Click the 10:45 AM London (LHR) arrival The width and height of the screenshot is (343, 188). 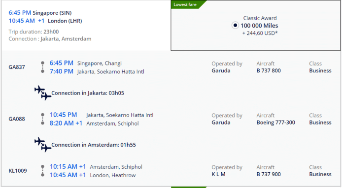pyautogui.click(x=45, y=21)
